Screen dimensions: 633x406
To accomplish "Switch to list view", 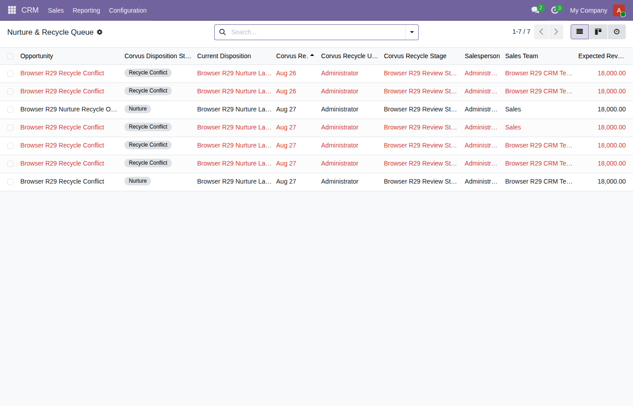I will click(580, 32).
